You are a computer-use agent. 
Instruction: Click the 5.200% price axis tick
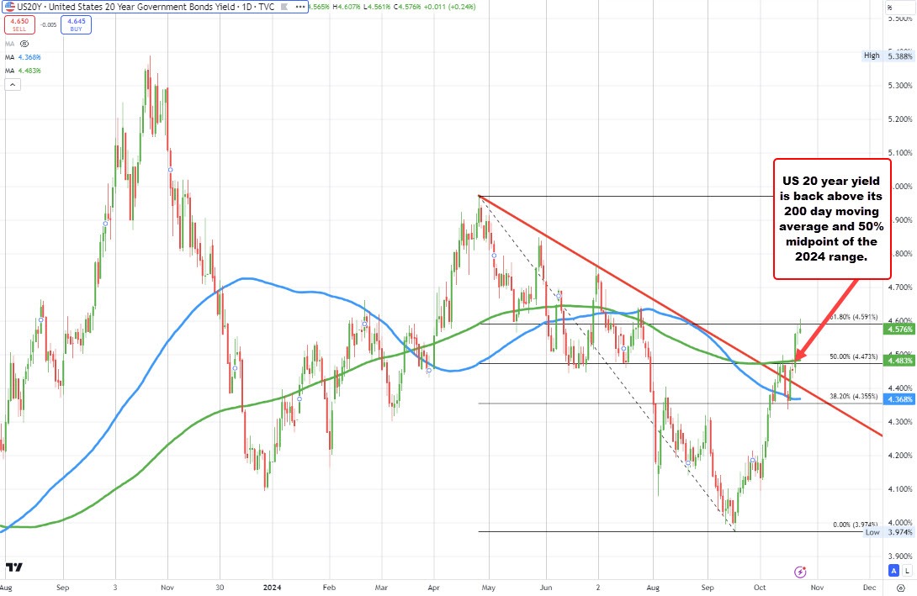click(x=901, y=119)
